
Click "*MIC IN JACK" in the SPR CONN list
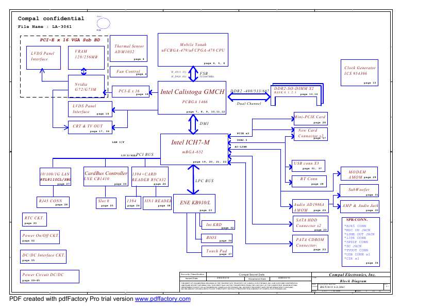click(357, 230)
